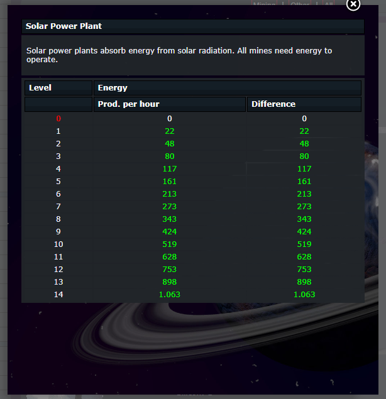Click the solar power plant description text
The width and height of the screenshot is (386, 399).
(x=179, y=55)
